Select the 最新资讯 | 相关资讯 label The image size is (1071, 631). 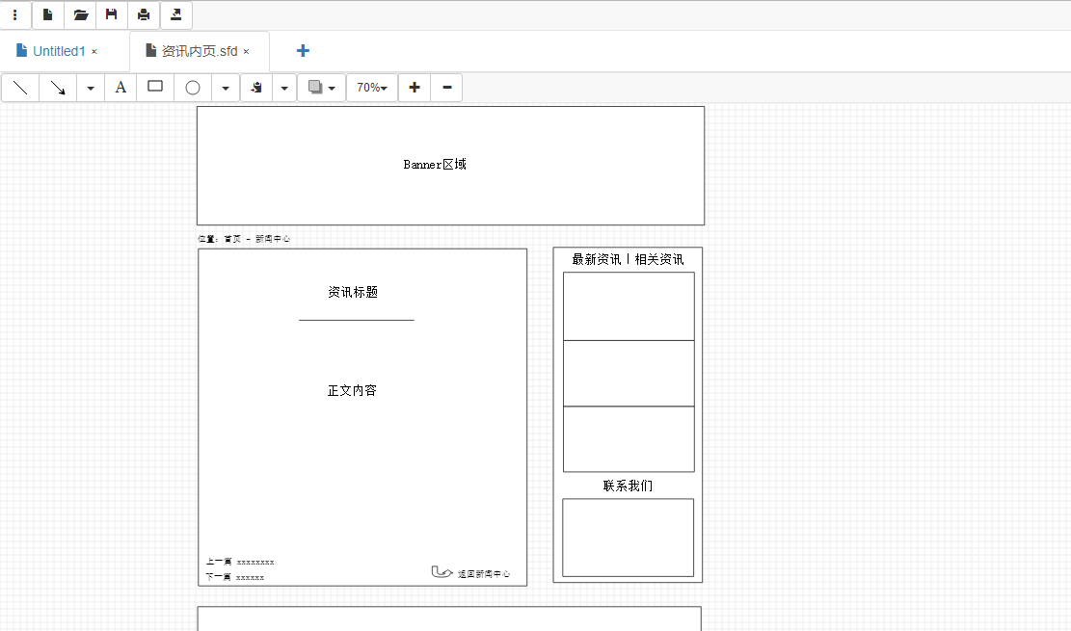coord(628,259)
